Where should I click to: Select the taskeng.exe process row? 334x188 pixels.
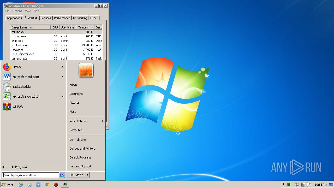tap(56, 58)
